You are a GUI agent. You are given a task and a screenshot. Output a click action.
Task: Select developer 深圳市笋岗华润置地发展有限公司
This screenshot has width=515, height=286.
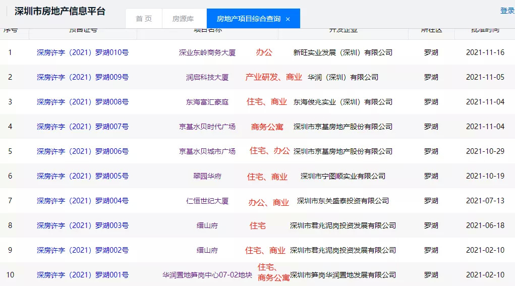(343, 275)
